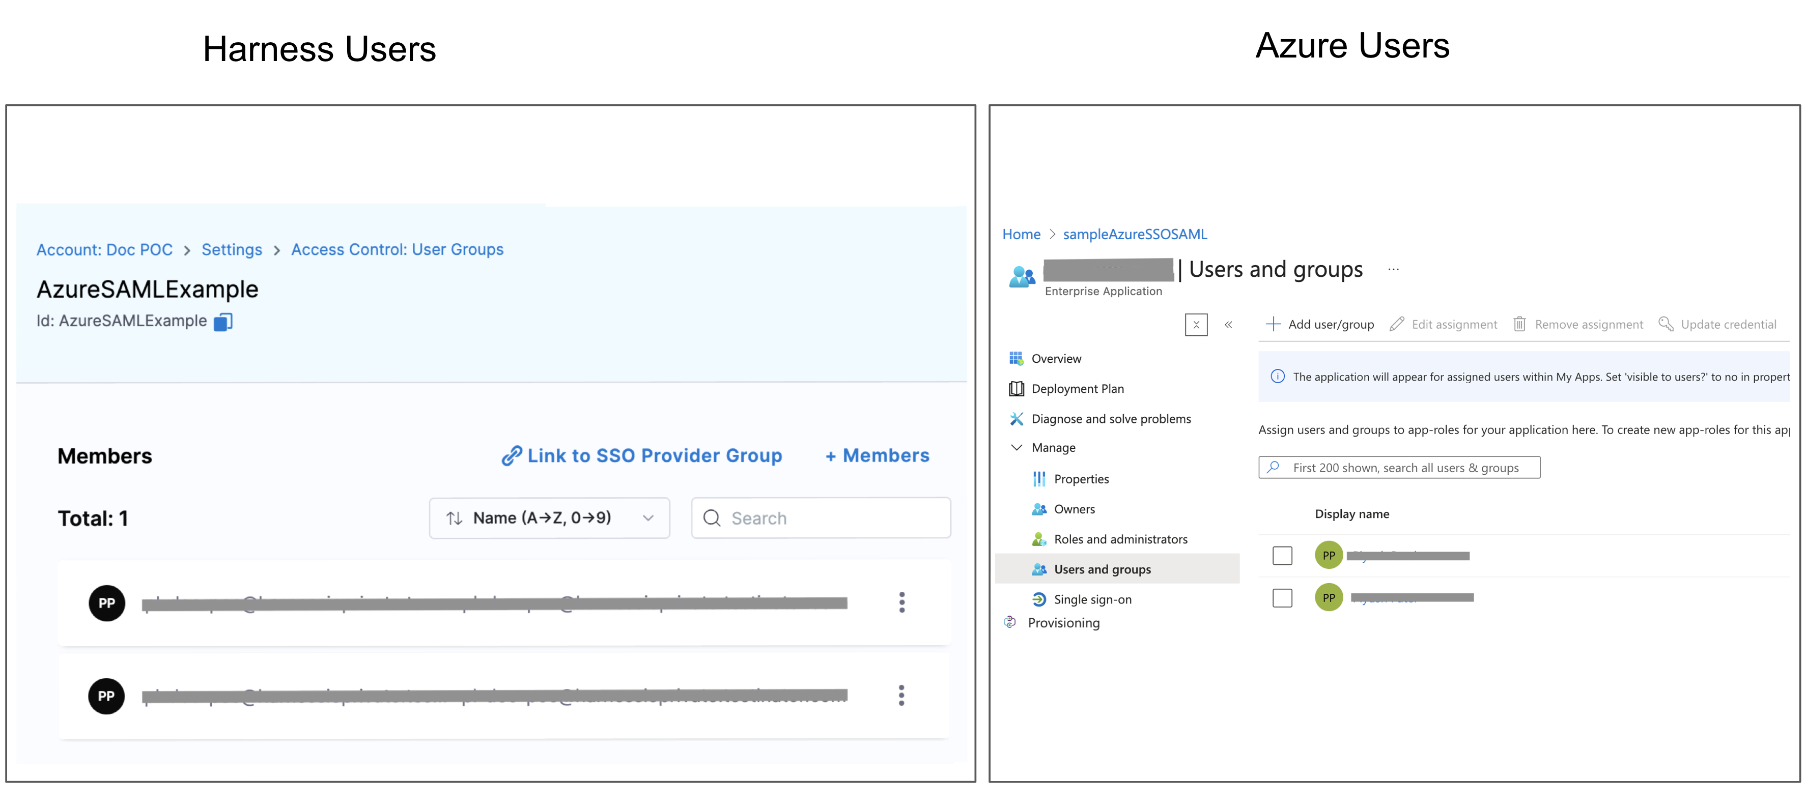Select Users and groups sidebar item
1806x807 pixels.
click(1117, 569)
